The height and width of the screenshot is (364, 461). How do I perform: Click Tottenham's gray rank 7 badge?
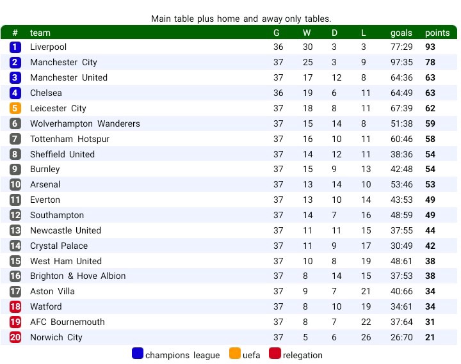(x=15, y=139)
